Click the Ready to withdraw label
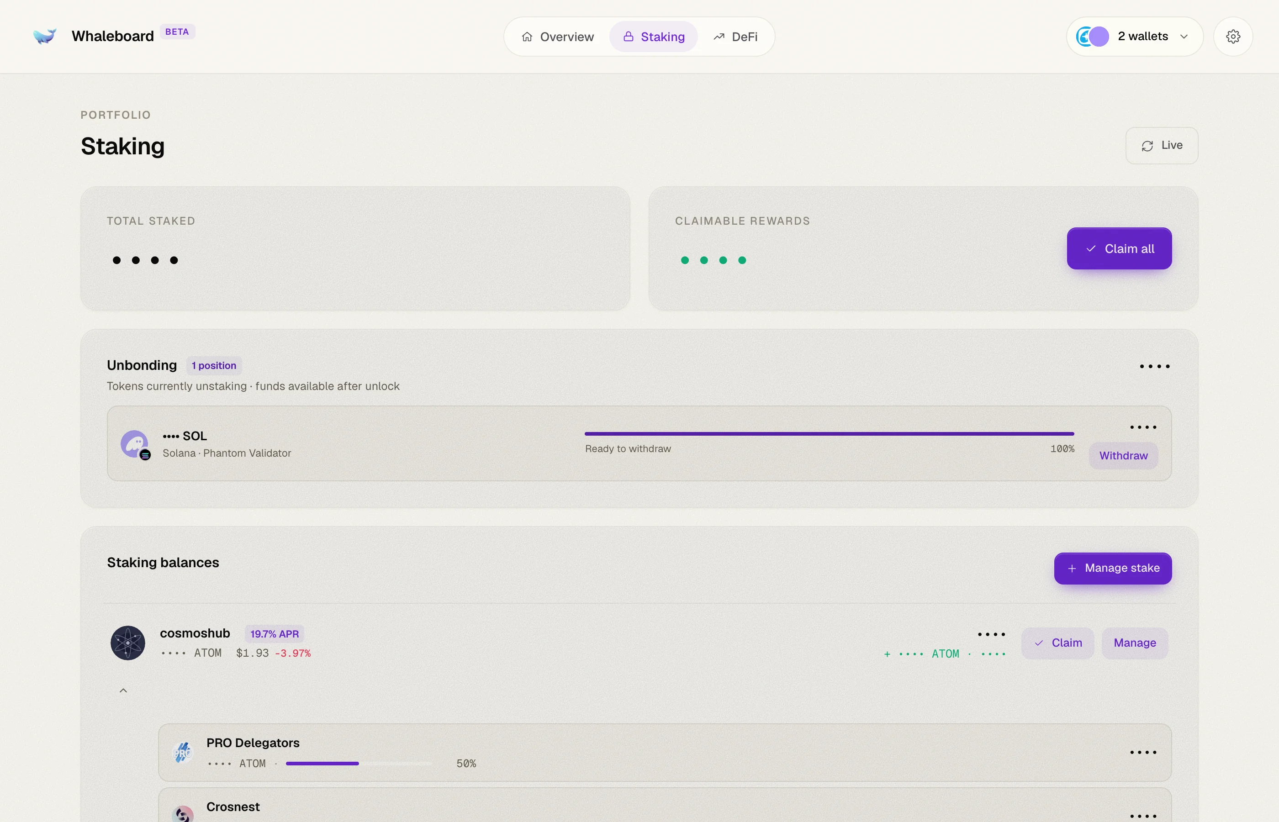 coord(628,449)
